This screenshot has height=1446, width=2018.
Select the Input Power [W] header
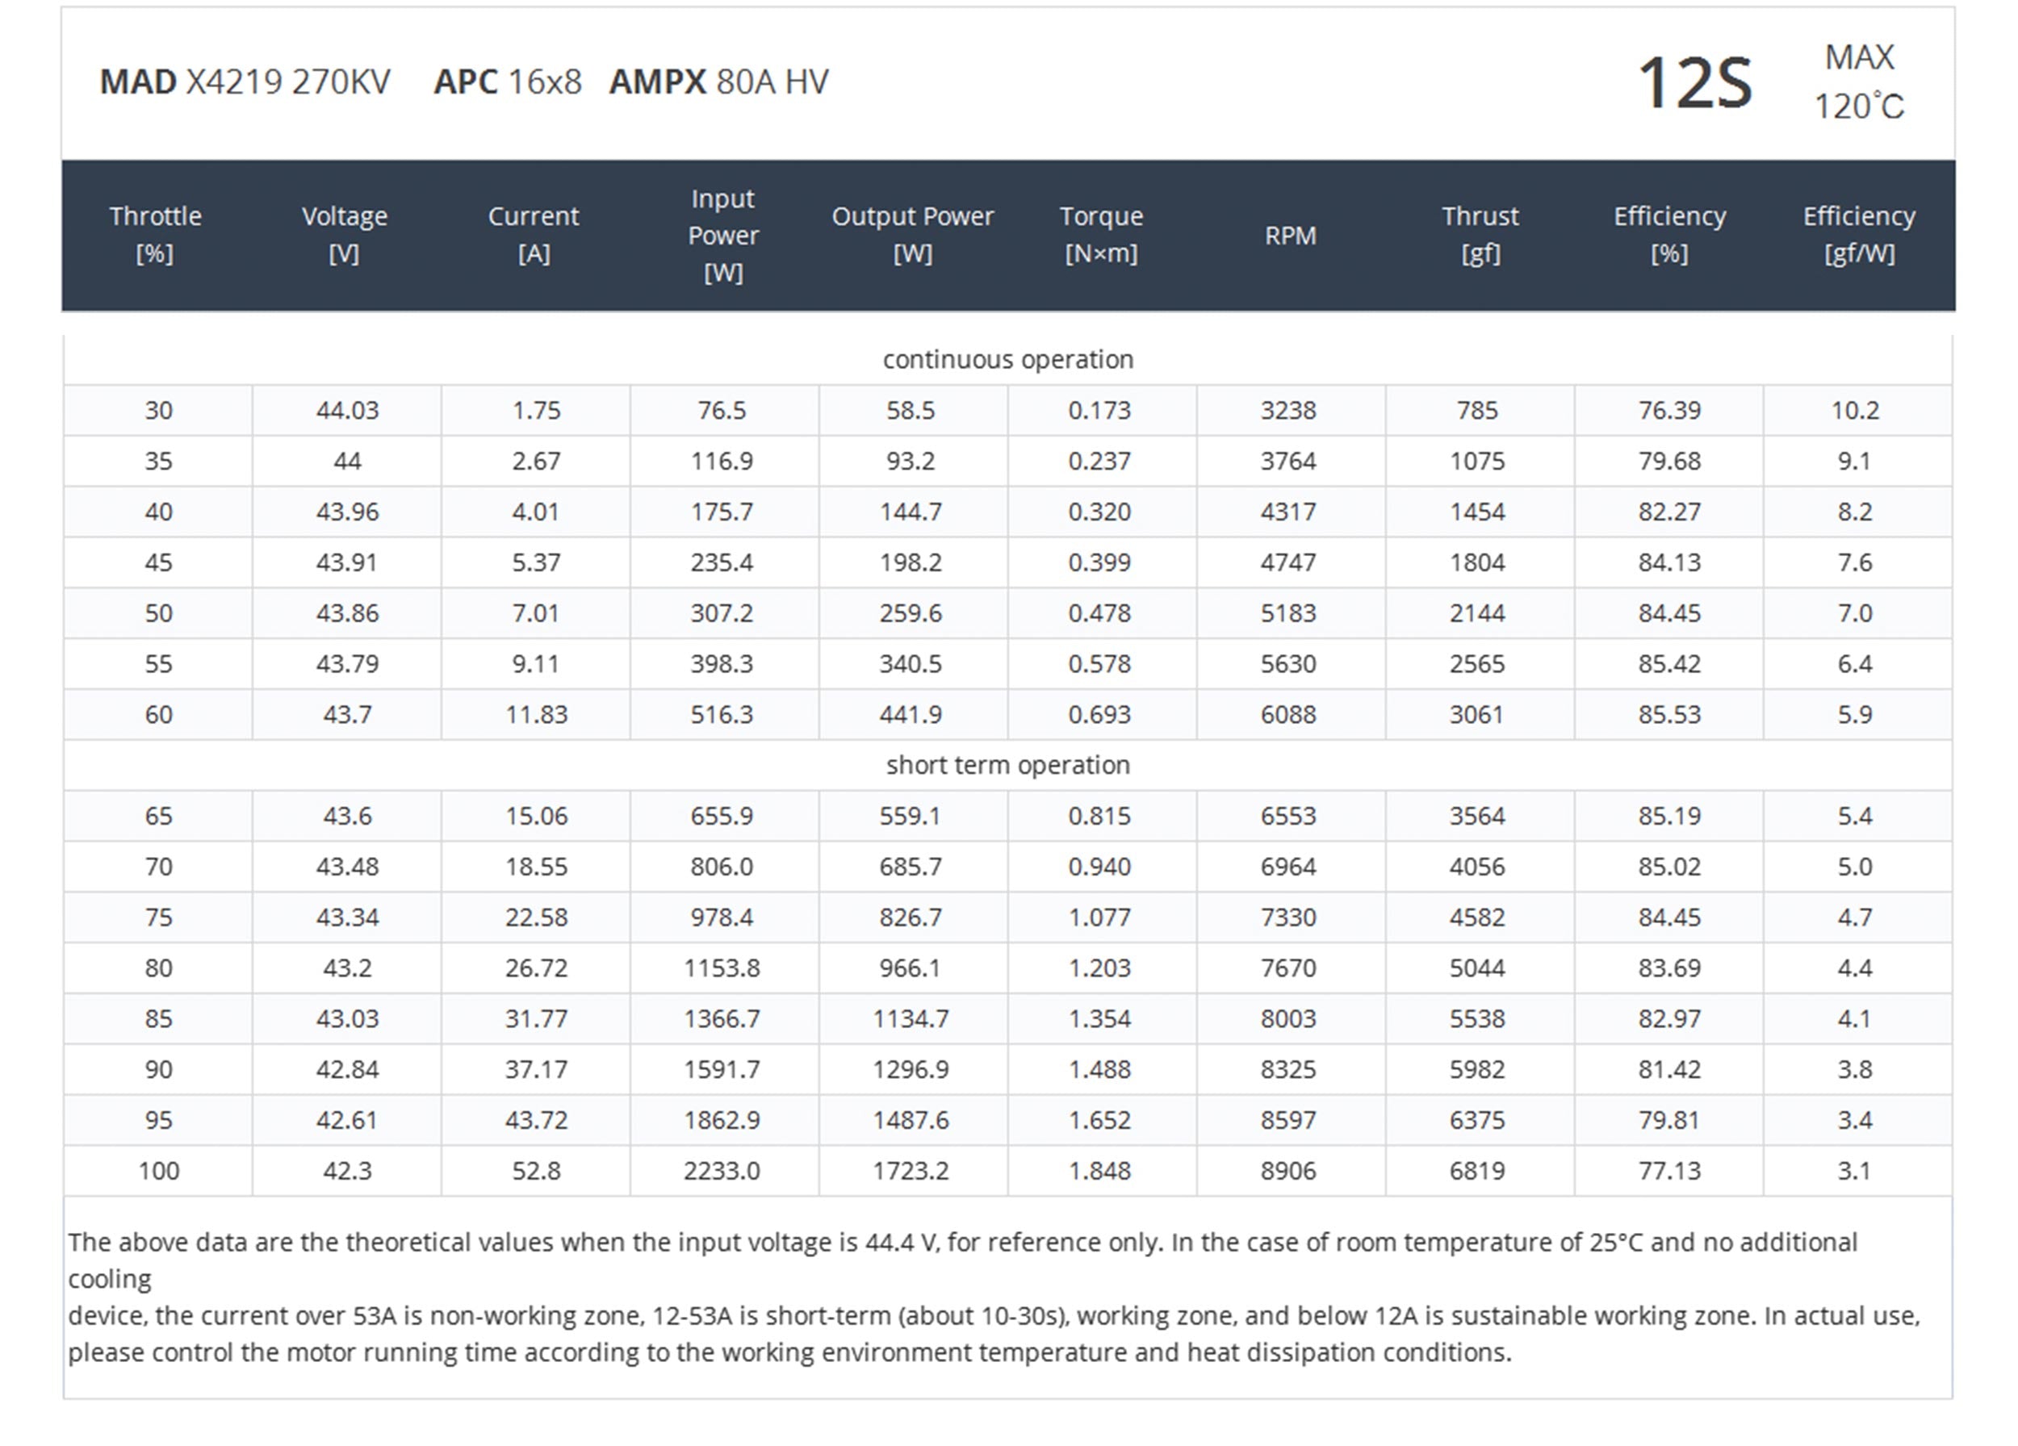[x=722, y=235]
